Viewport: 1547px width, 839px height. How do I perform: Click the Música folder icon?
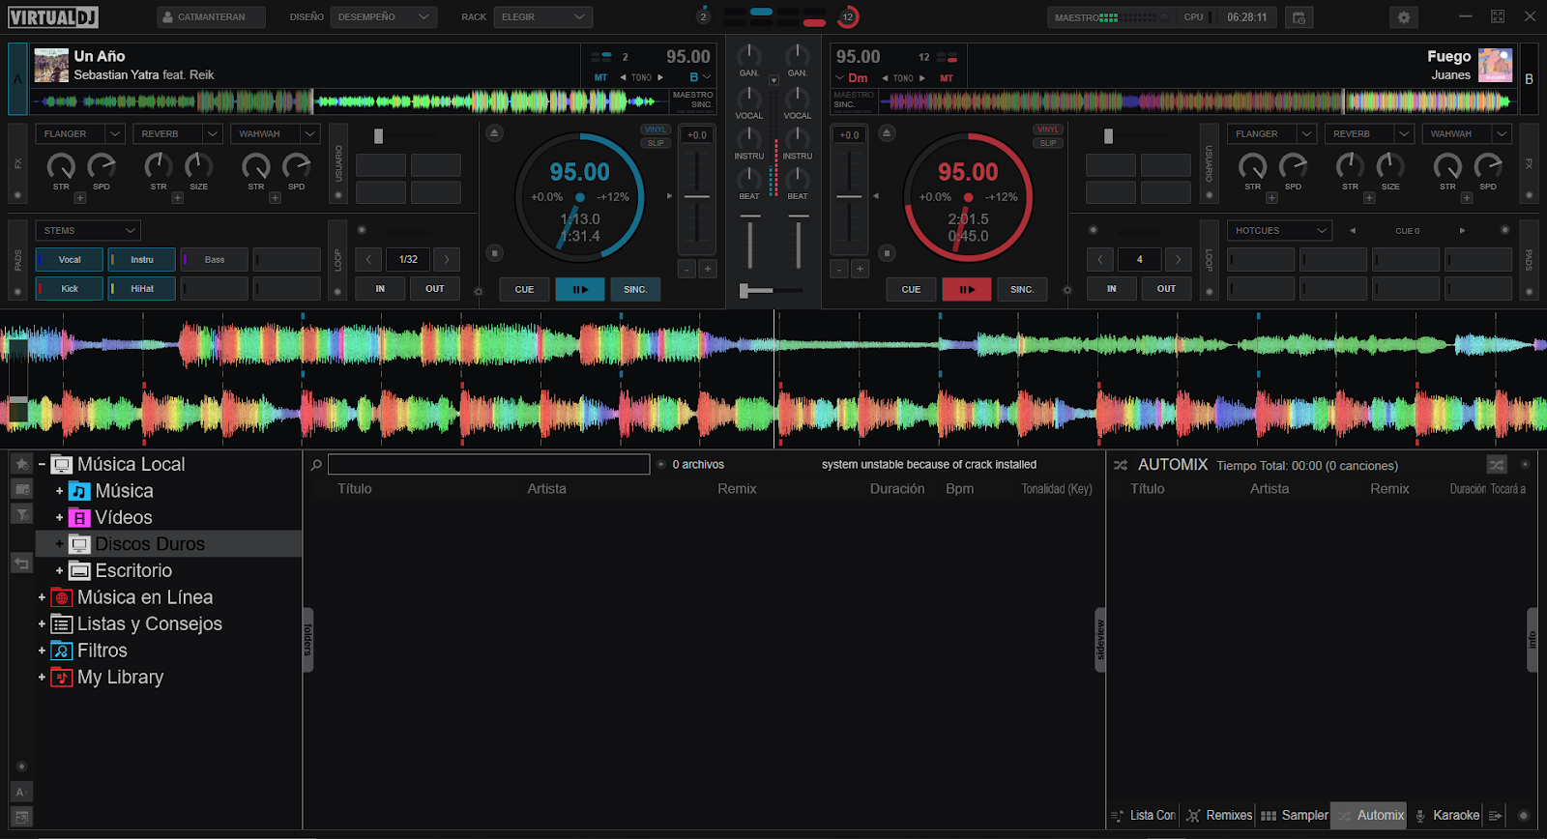tap(79, 491)
